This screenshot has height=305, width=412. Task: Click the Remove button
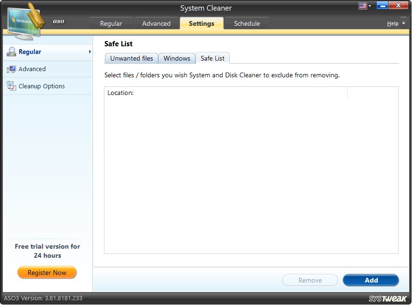coord(310,280)
